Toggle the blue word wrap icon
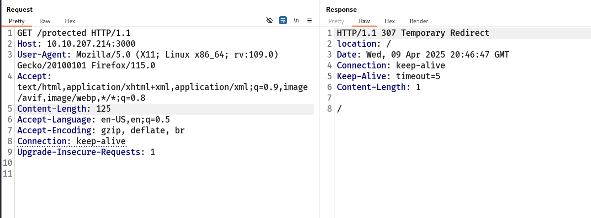Image resolution: width=591 pixels, height=218 pixels. coord(283,21)
